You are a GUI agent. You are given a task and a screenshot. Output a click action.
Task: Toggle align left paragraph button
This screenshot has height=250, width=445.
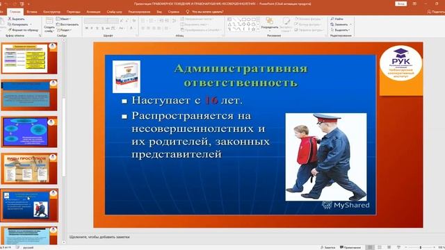click(x=143, y=28)
